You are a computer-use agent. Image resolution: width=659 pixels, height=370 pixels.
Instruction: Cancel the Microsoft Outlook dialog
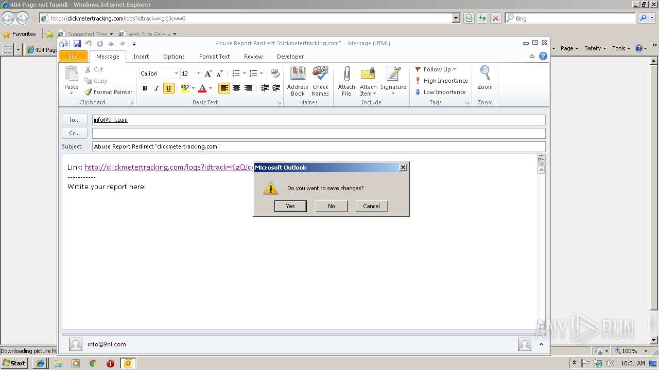click(x=371, y=206)
